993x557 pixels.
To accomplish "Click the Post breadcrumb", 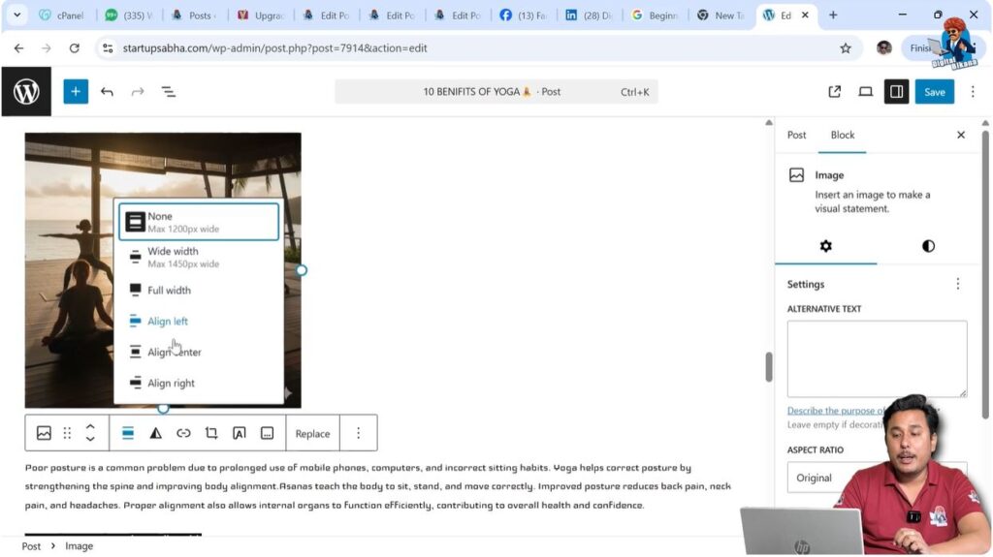I will pos(31,545).
